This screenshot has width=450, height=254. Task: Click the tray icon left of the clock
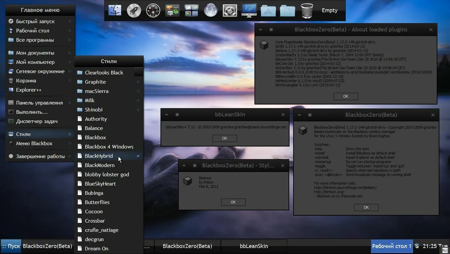[x=417, y=246]
